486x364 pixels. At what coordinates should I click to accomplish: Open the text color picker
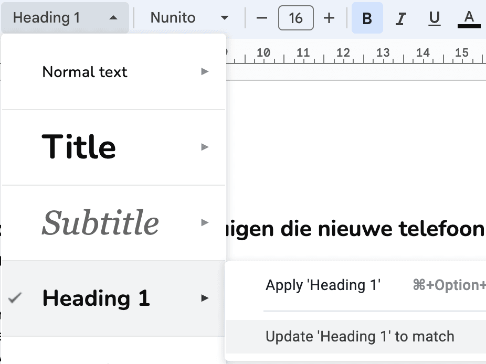point(469,18)
